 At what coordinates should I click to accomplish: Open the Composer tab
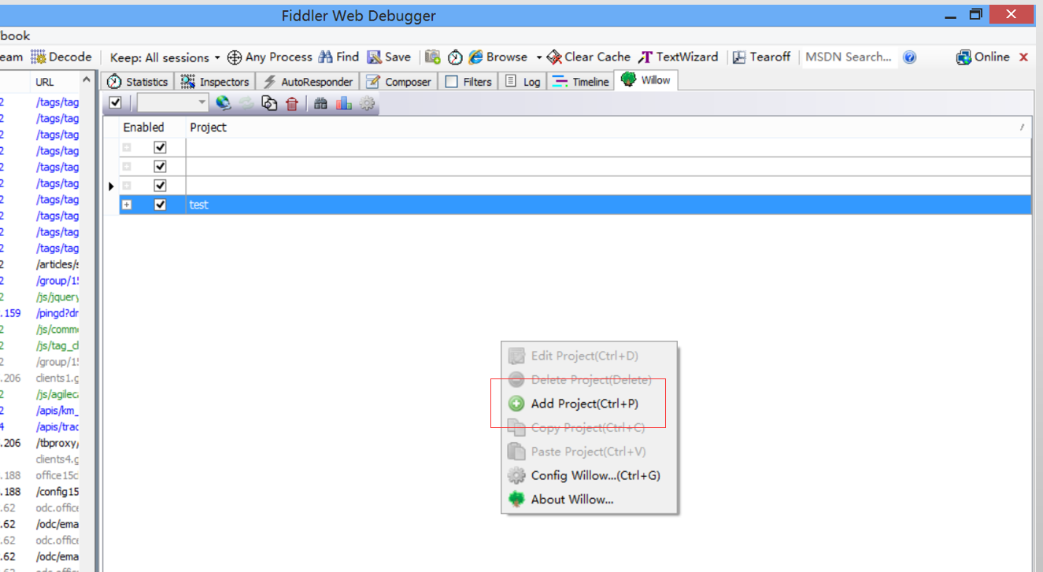pos(398,81)
